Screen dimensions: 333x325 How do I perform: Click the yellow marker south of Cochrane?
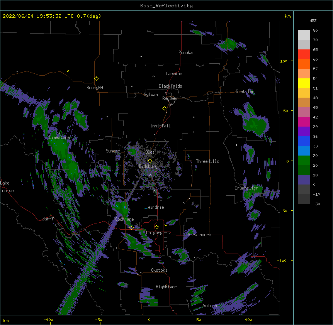coord(131,228)
